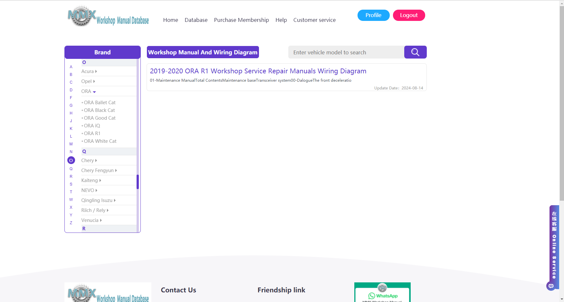The width and height of the screenshot is (564, 302).
Task: Go to Purchase Membership page
Action: tap(242, 20)
